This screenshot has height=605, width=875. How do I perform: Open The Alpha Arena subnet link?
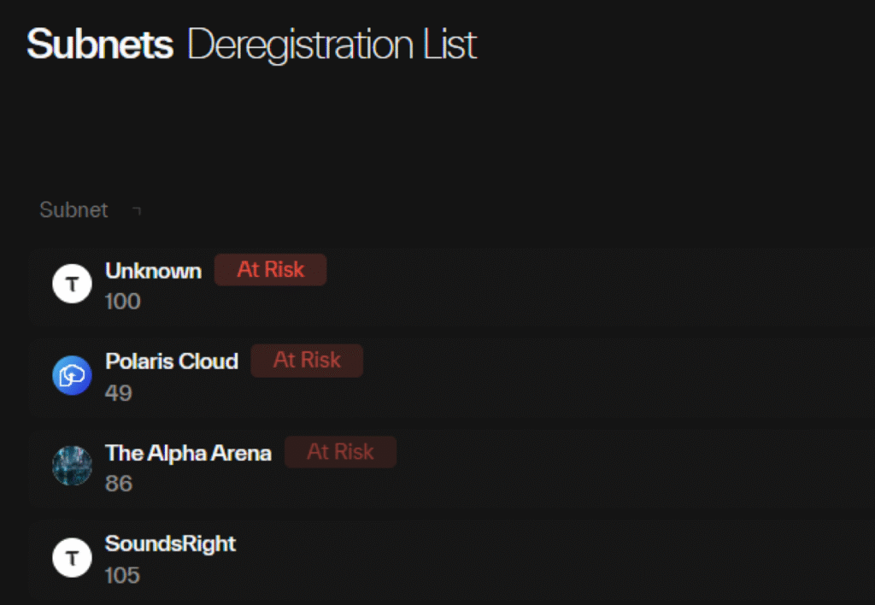point(188,453)
